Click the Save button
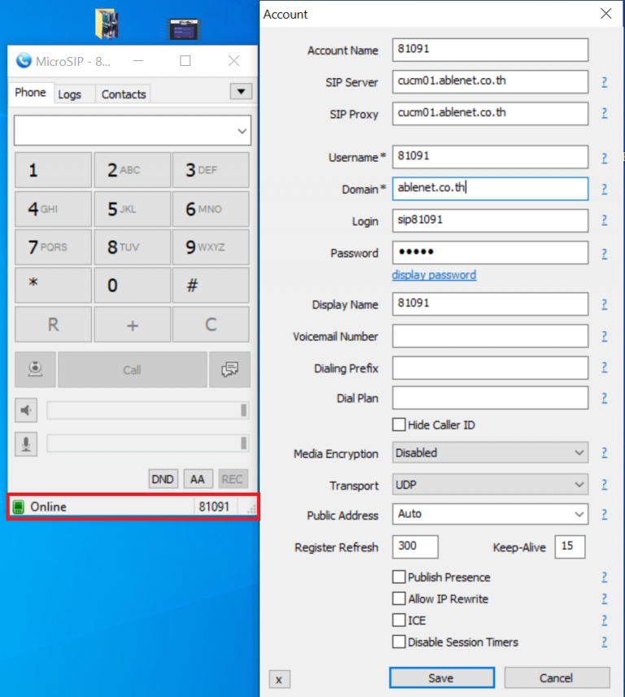Image resolution: width=625 pixels, height=697 pixels. [x=441, y=678]
